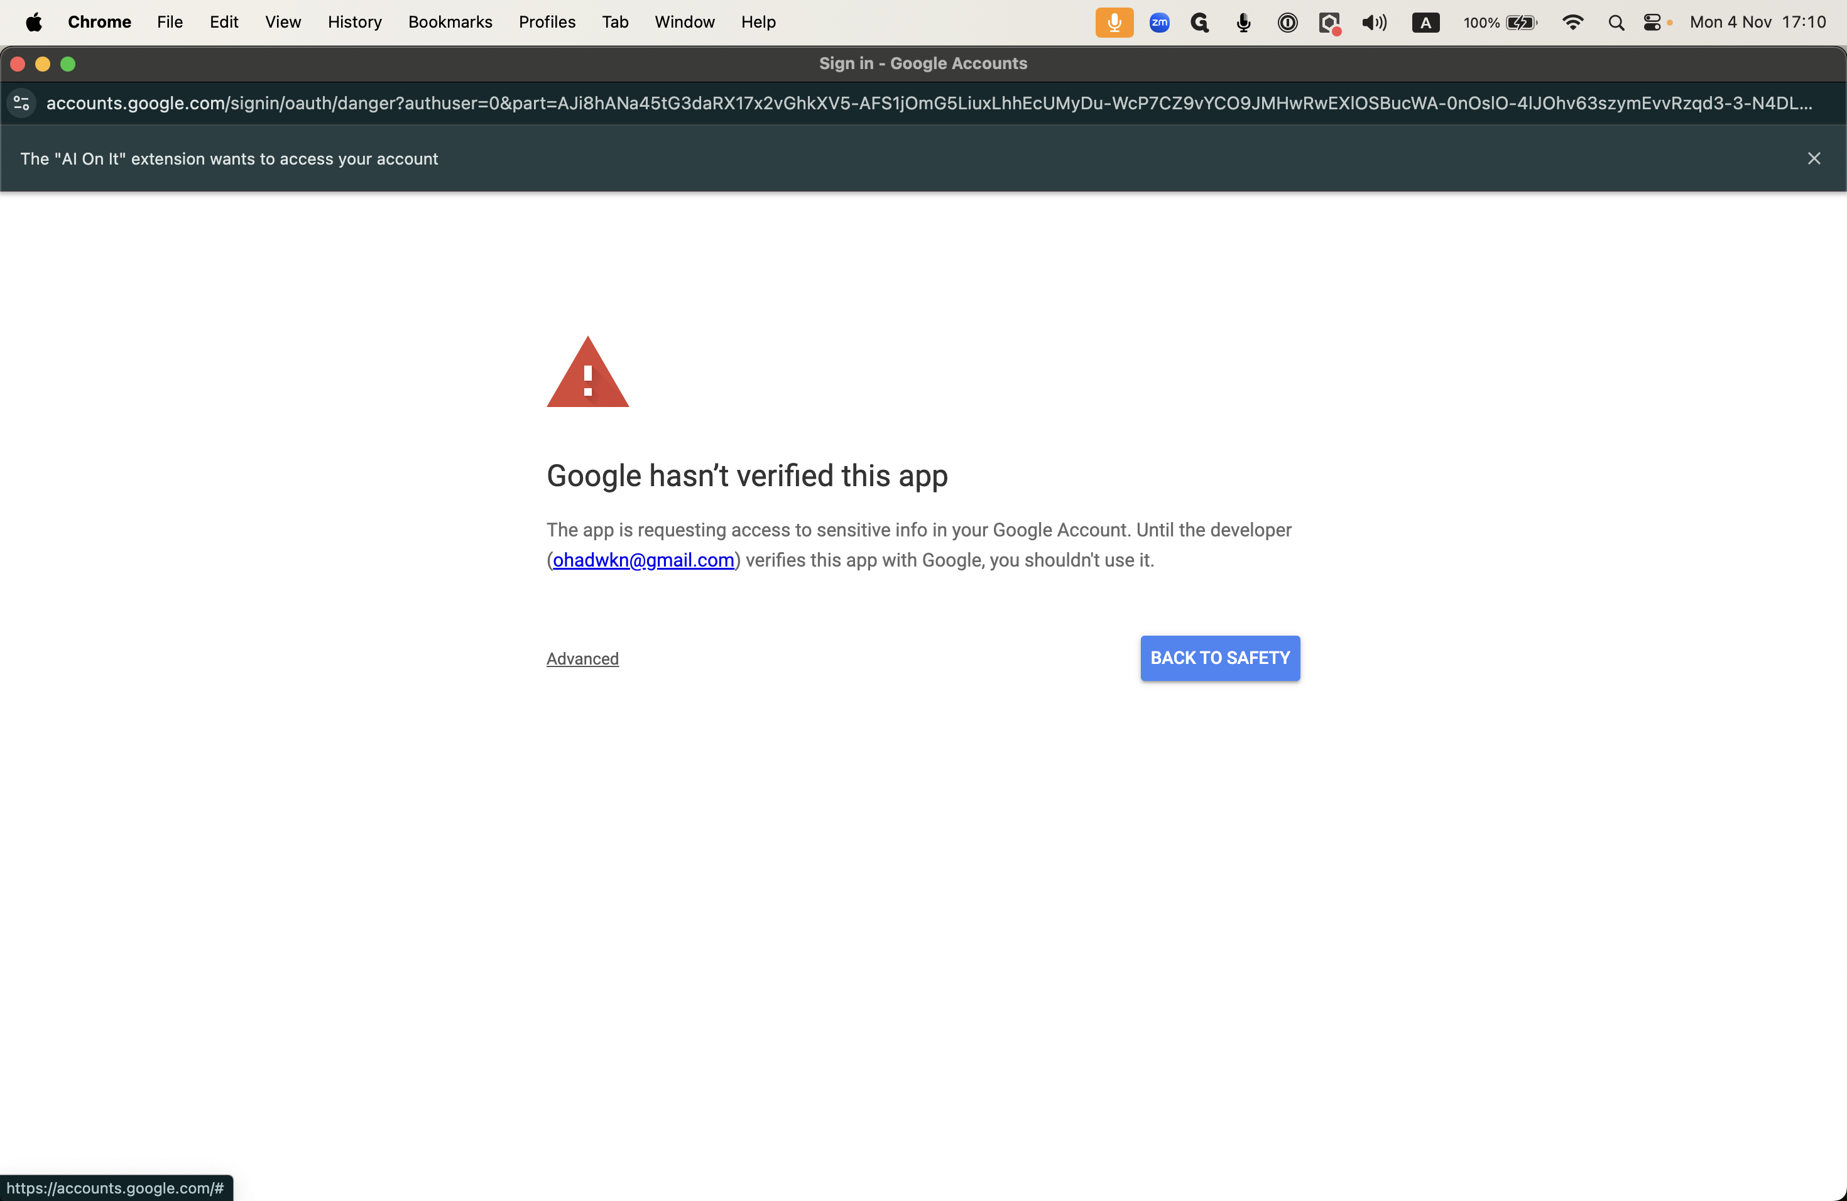Open the date and time clock
This screenshot has width=1847, height=1201.
[1758, 23]
